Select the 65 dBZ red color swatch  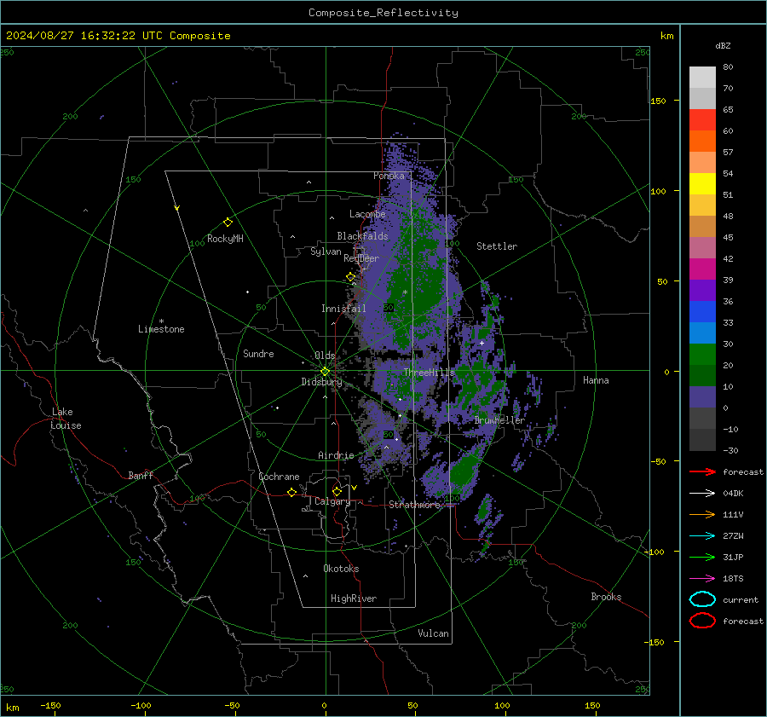point(702,120)
